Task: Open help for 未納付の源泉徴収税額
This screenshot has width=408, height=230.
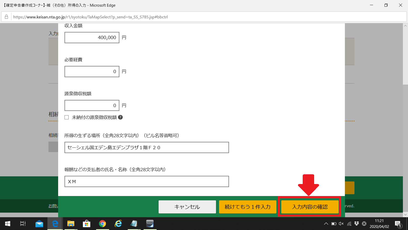Action: 120,117
